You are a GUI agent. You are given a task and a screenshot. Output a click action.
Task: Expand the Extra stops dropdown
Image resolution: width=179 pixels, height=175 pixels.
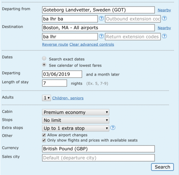[x=75, y=128]
